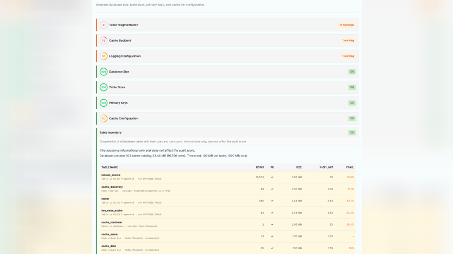The image size is (453, 254).
Task: Click the hint 'consider ChainedFastBackend with APCu'
Action: coord(148,191)
